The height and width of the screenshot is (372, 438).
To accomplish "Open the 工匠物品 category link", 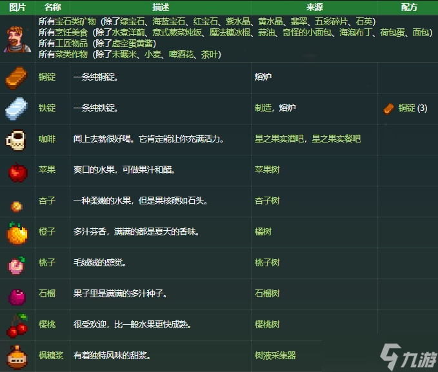I will click(x=71, y=43).
